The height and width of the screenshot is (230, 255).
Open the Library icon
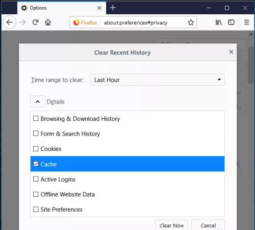pos(218,22)
